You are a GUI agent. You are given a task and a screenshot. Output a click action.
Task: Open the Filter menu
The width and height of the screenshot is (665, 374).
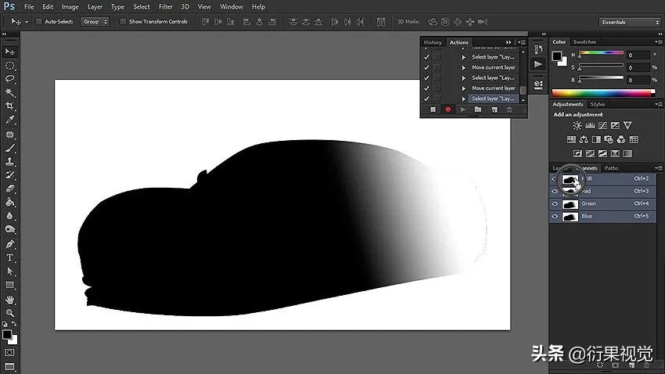(165, 7)
